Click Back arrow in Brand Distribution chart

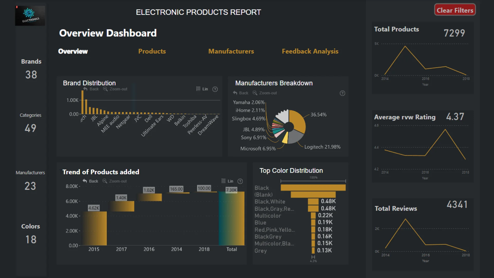(85, 89)
